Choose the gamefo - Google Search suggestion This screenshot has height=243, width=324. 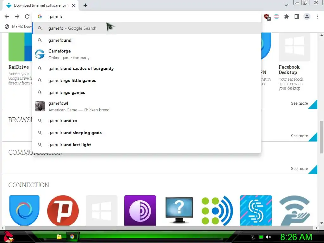tap(147, 28)
